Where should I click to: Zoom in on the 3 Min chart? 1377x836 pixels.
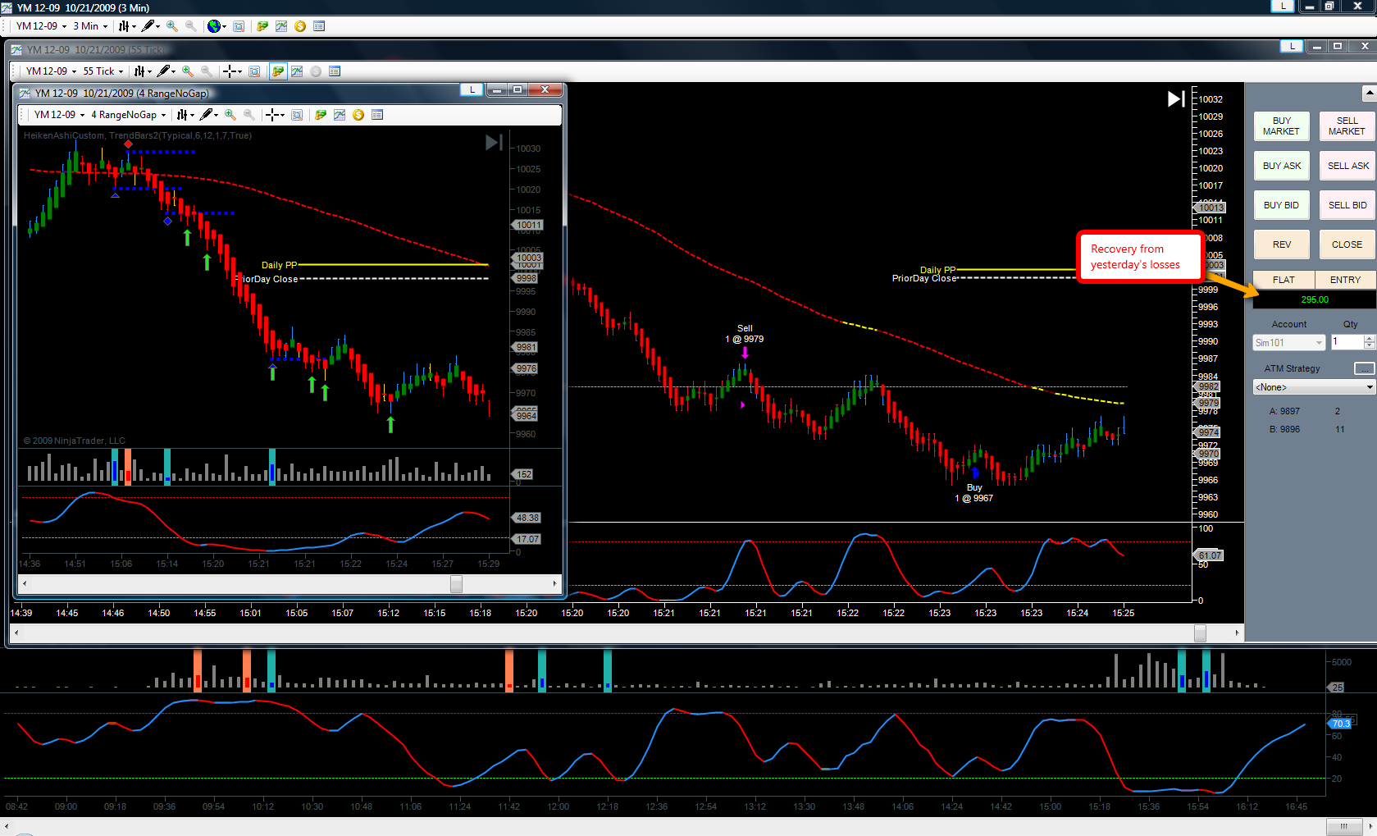pyautogui.click(x=172, y=26)
